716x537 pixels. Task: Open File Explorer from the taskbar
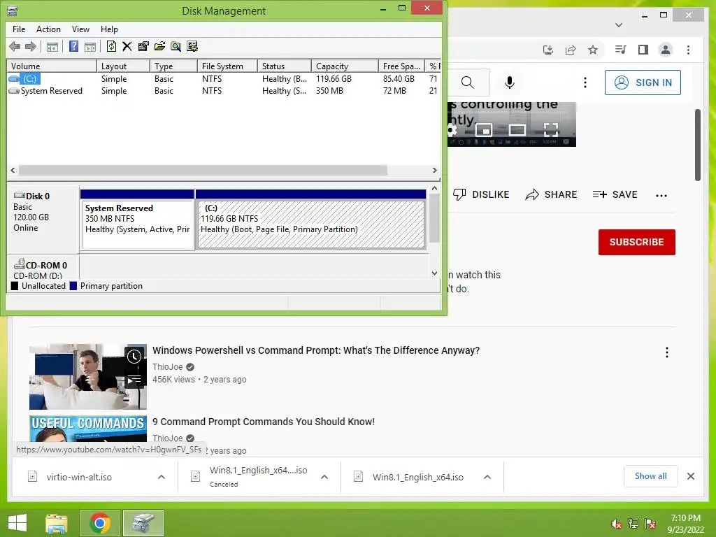tap(57, 523)
